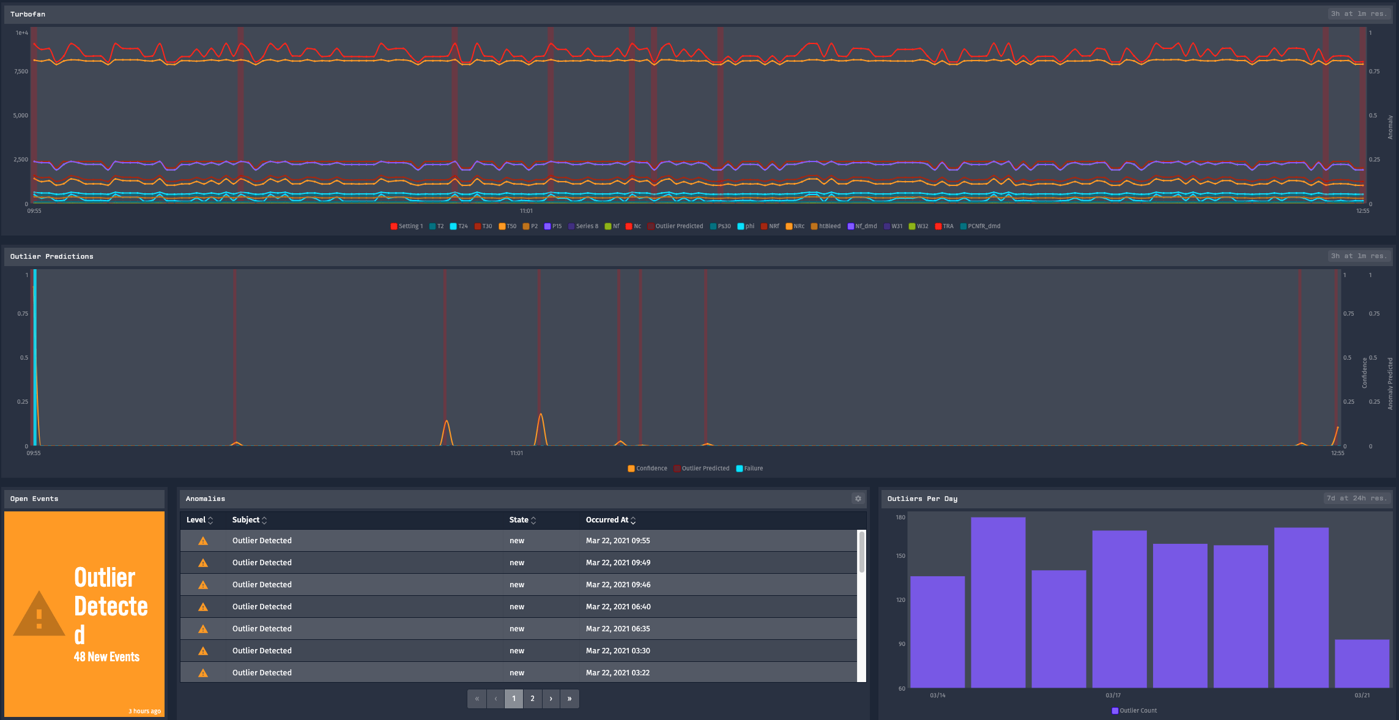Select the Mar 22, 2021 06:40 cell

click(618, 607)
